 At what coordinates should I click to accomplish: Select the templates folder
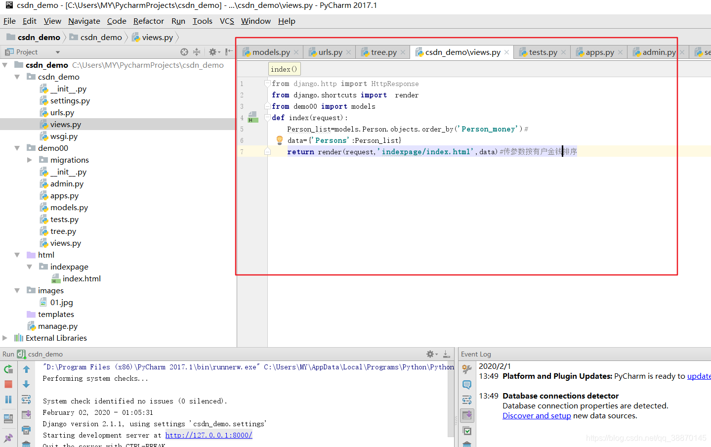click(x=56, y=314)
